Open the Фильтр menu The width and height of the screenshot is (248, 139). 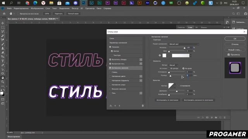tap(75, 8)
